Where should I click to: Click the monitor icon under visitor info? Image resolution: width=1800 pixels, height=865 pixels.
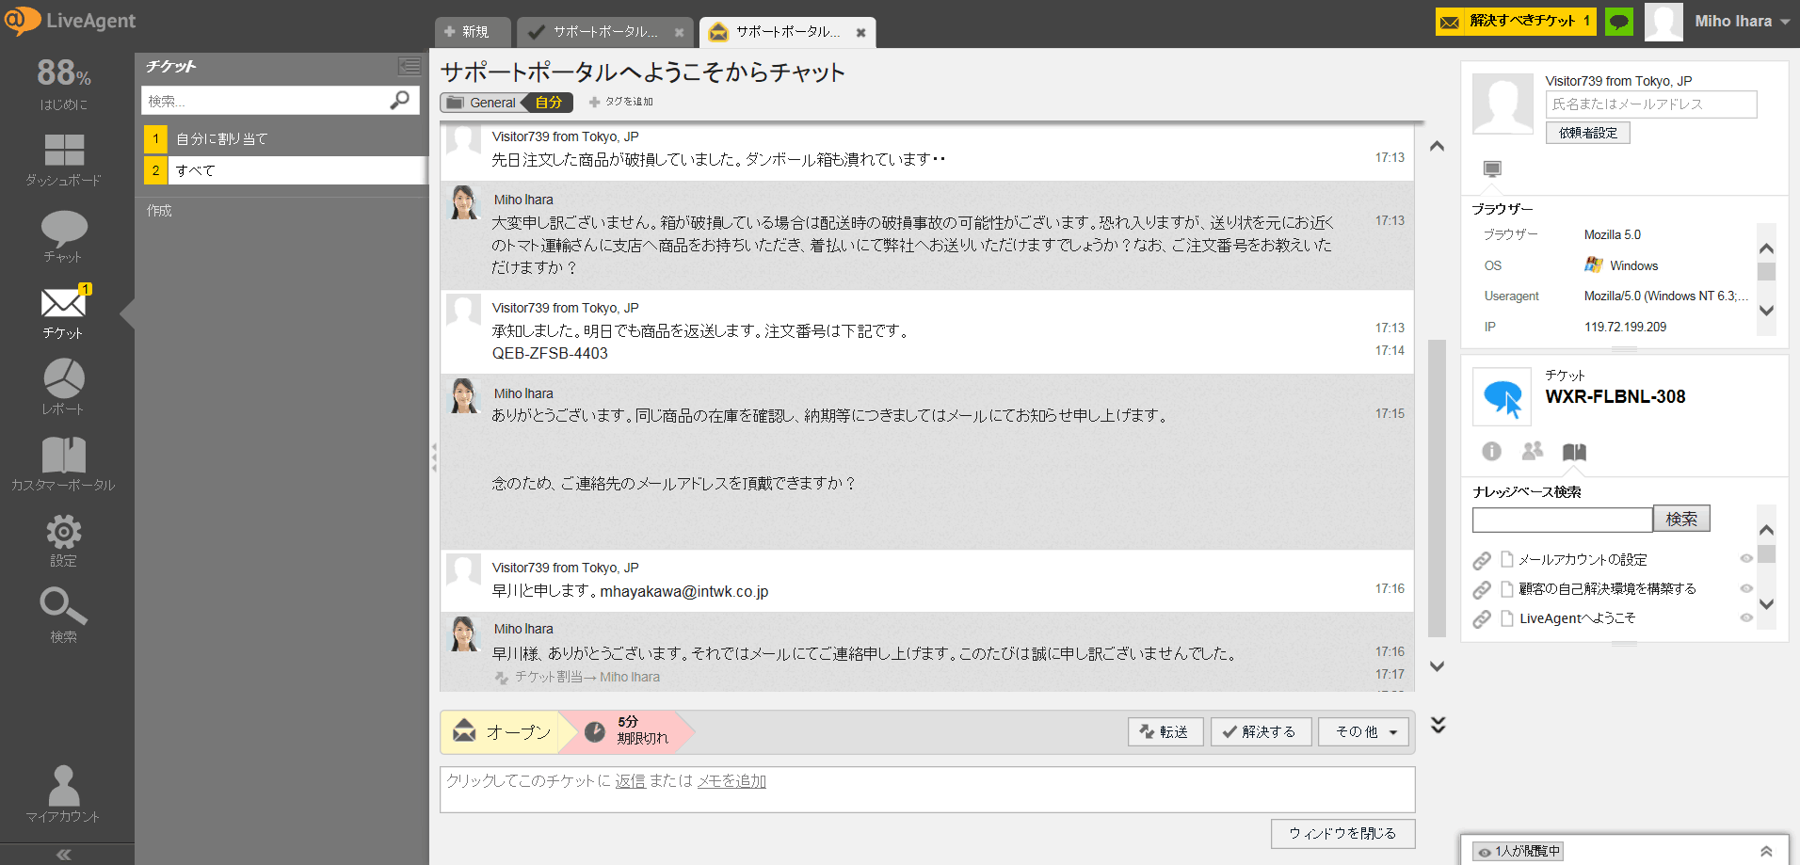pos(1492,169)
